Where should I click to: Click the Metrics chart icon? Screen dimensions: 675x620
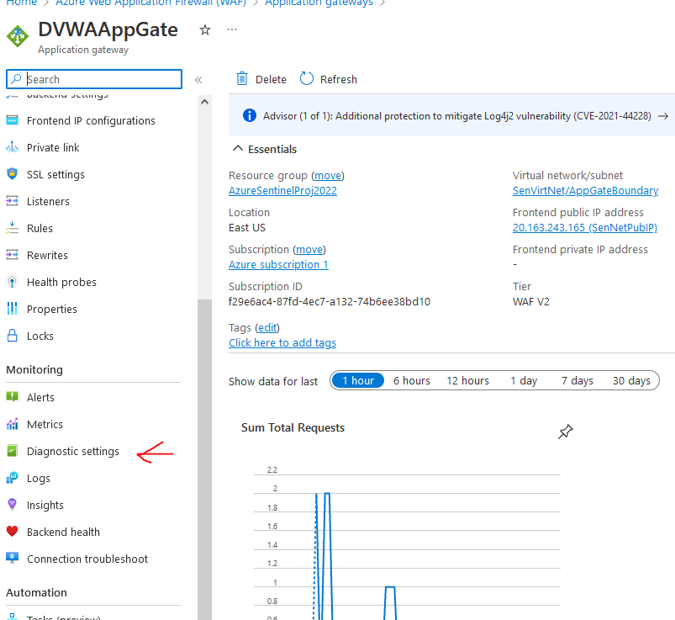tap(12, 424)
